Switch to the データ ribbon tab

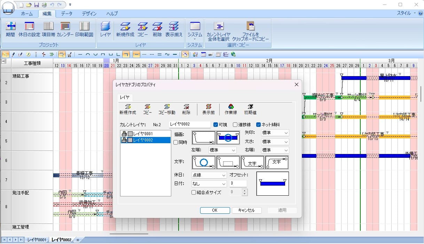[x=66, y=14]
